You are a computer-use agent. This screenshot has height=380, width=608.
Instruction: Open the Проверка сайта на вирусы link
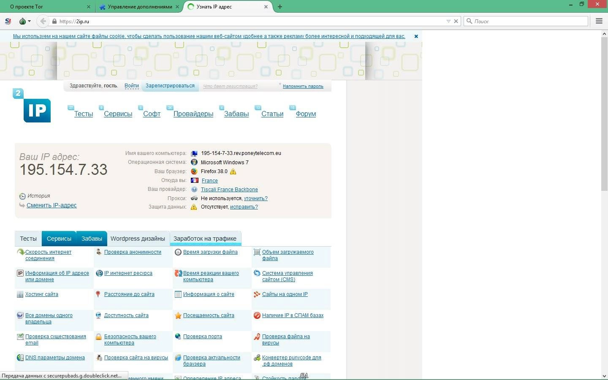coord(136,358)
